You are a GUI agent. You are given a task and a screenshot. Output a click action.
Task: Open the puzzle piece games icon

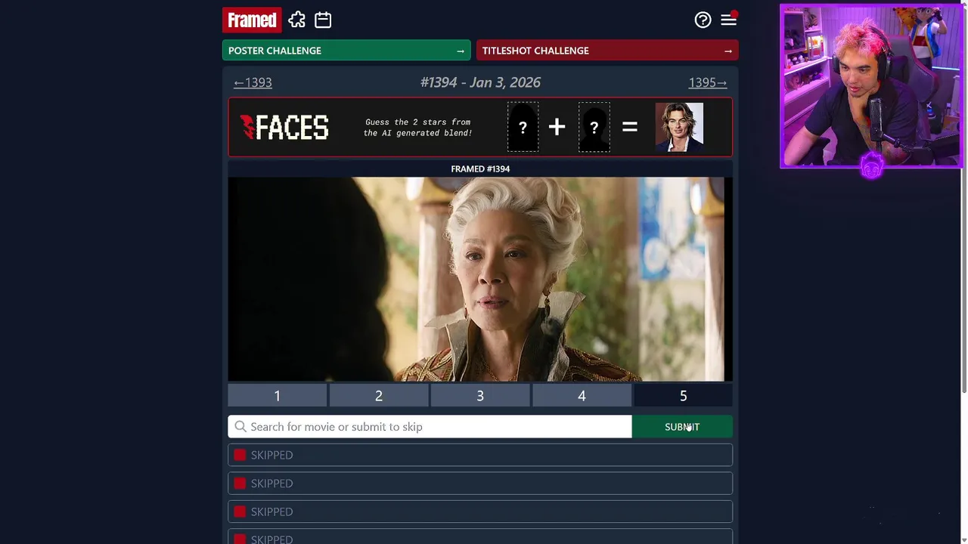[297, 20]
